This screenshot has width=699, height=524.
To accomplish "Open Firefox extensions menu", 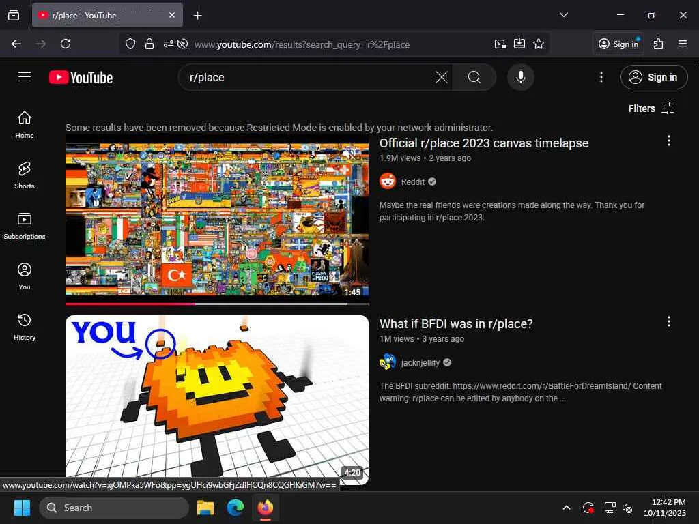I will (x=659, y=44).
